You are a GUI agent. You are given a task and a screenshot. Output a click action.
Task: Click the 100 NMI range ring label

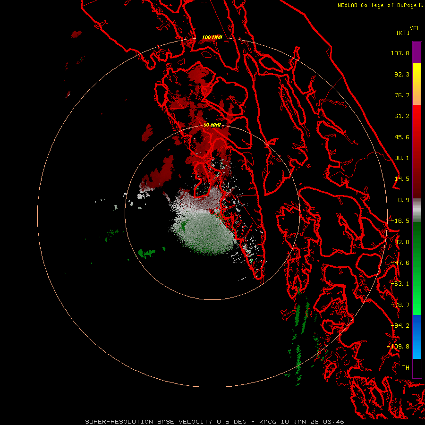212,37
